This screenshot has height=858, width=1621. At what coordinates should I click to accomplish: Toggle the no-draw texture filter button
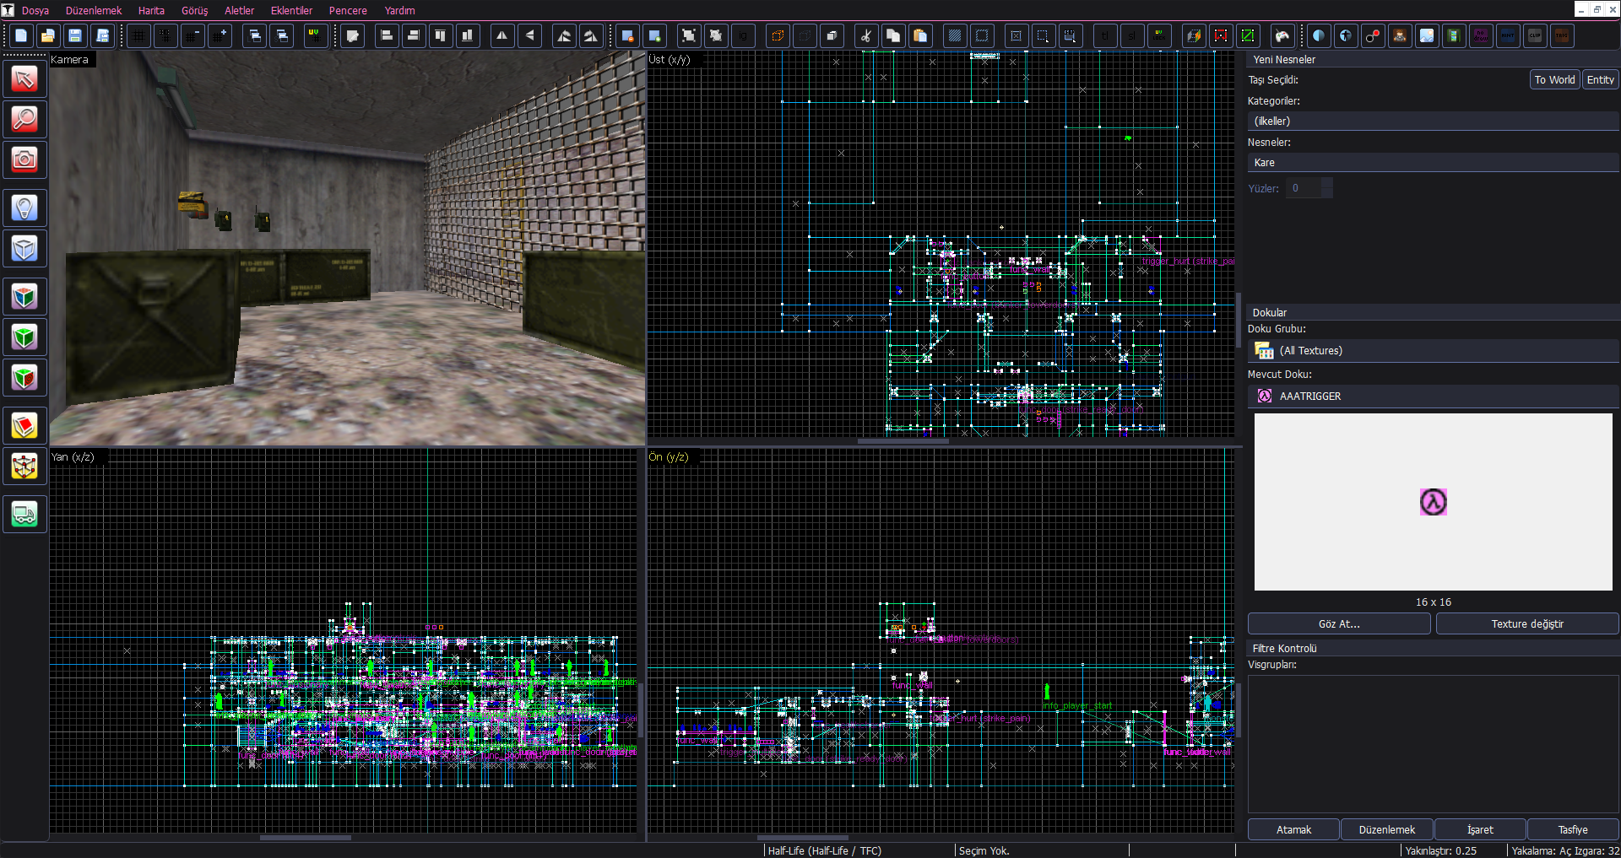click(x=1481, y=35)
